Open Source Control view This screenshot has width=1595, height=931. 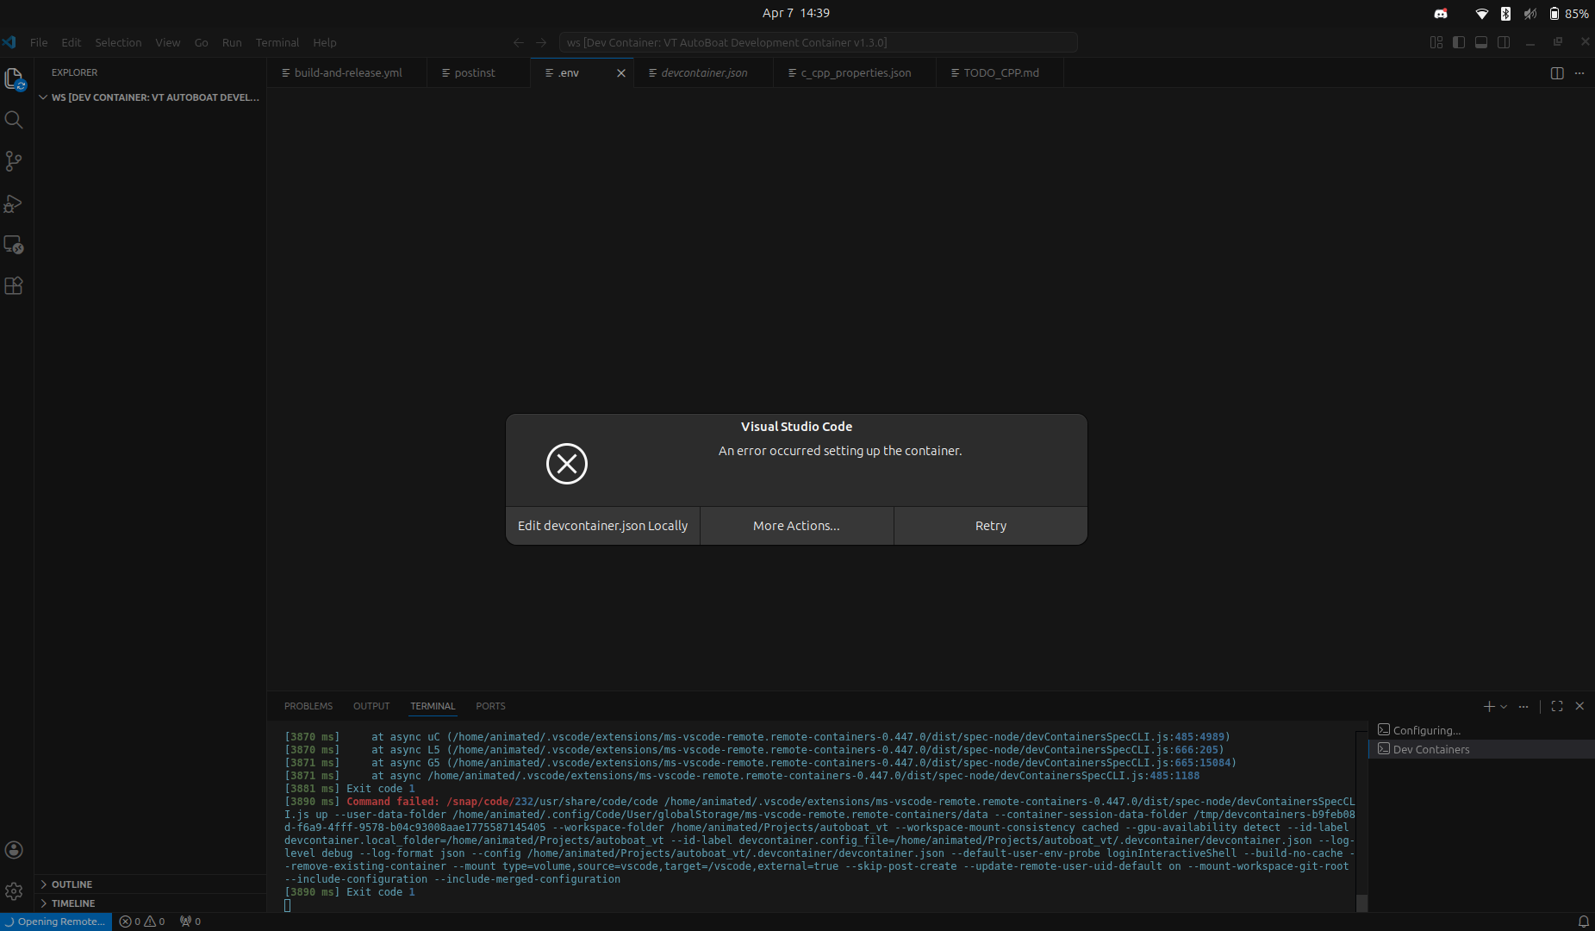[14, 161]
